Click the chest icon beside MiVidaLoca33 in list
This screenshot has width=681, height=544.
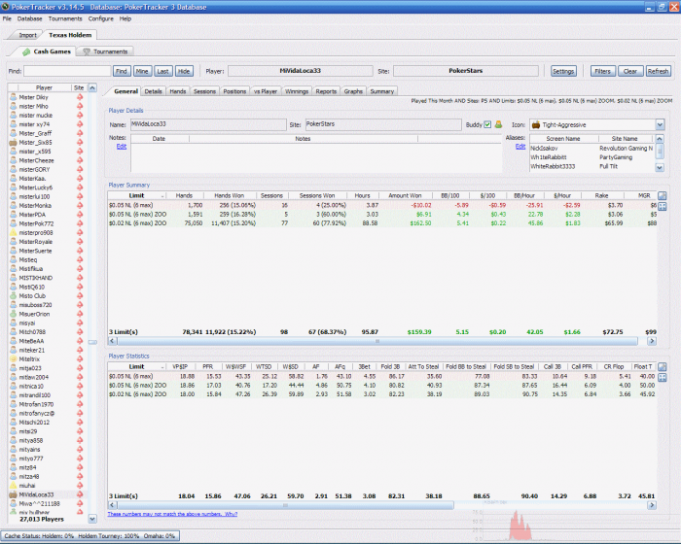pos(13,494)
